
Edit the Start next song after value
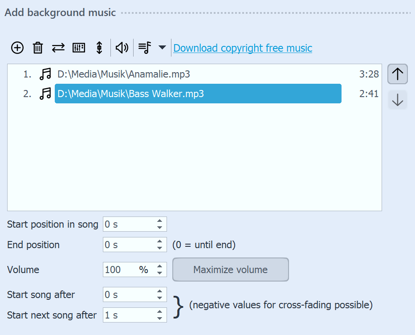[129, 315]
